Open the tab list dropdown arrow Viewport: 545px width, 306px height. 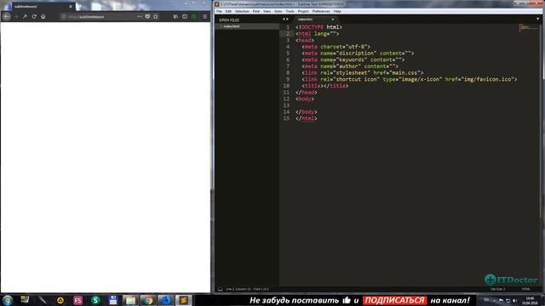click(537, 19)
